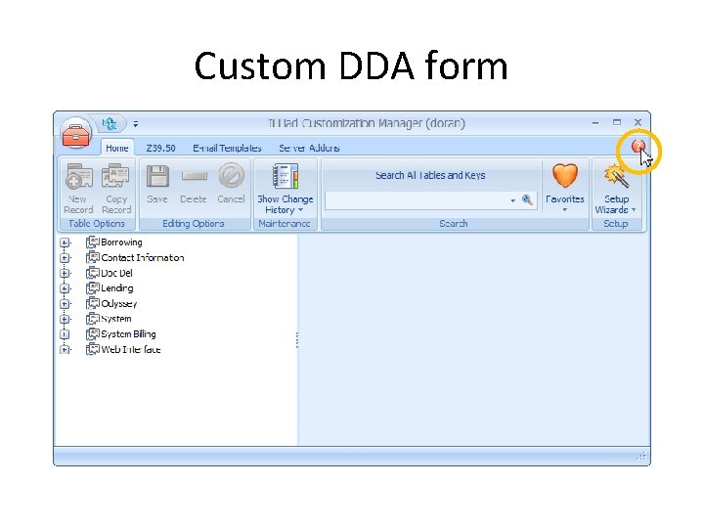Switch to the Home tab
This screenshot has height=528, width=704.
(117, 149)
